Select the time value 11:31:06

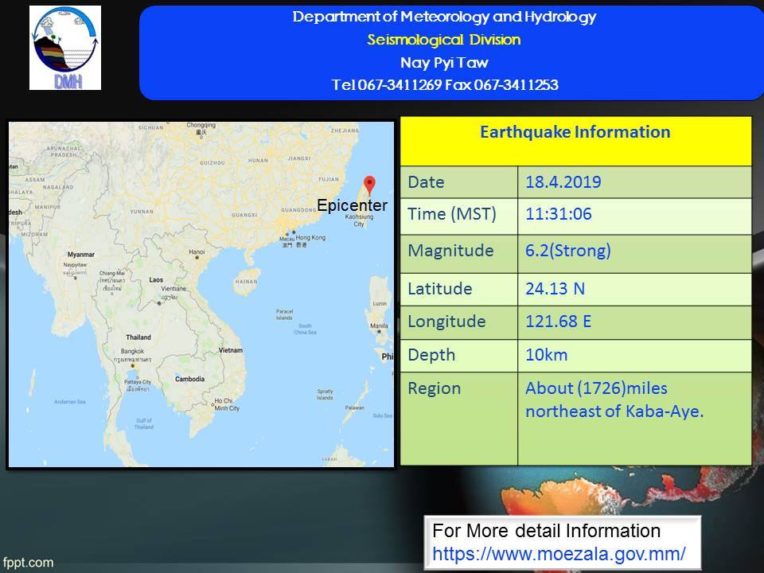click(x=558, y=214)
